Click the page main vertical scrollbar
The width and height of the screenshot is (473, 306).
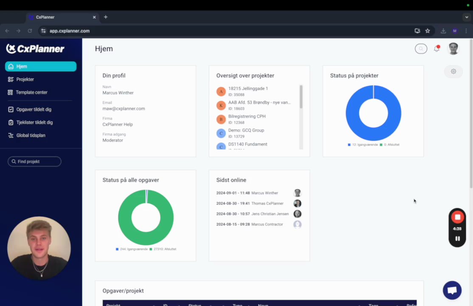click(471, 113)
